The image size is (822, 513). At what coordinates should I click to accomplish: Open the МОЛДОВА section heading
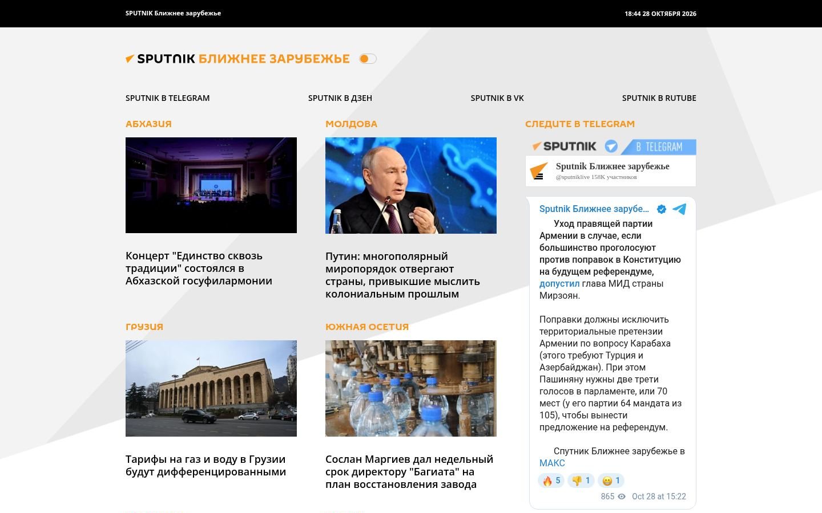pos(351,124)
